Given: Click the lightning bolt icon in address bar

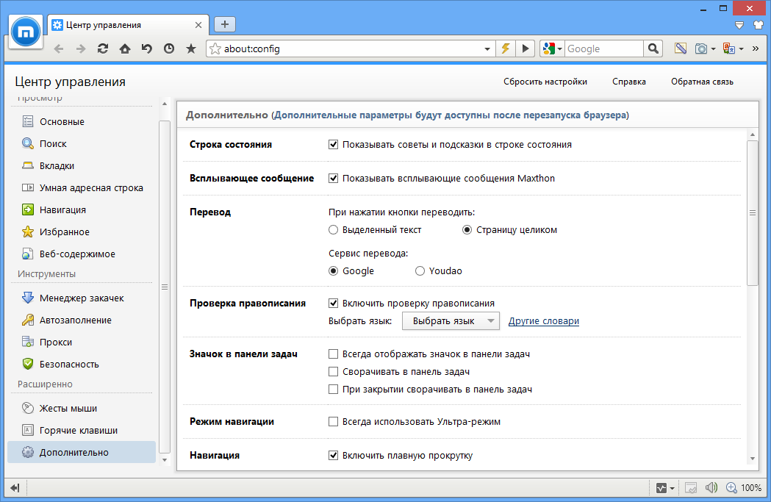Looking at the screenshot, I should [506, 49].
